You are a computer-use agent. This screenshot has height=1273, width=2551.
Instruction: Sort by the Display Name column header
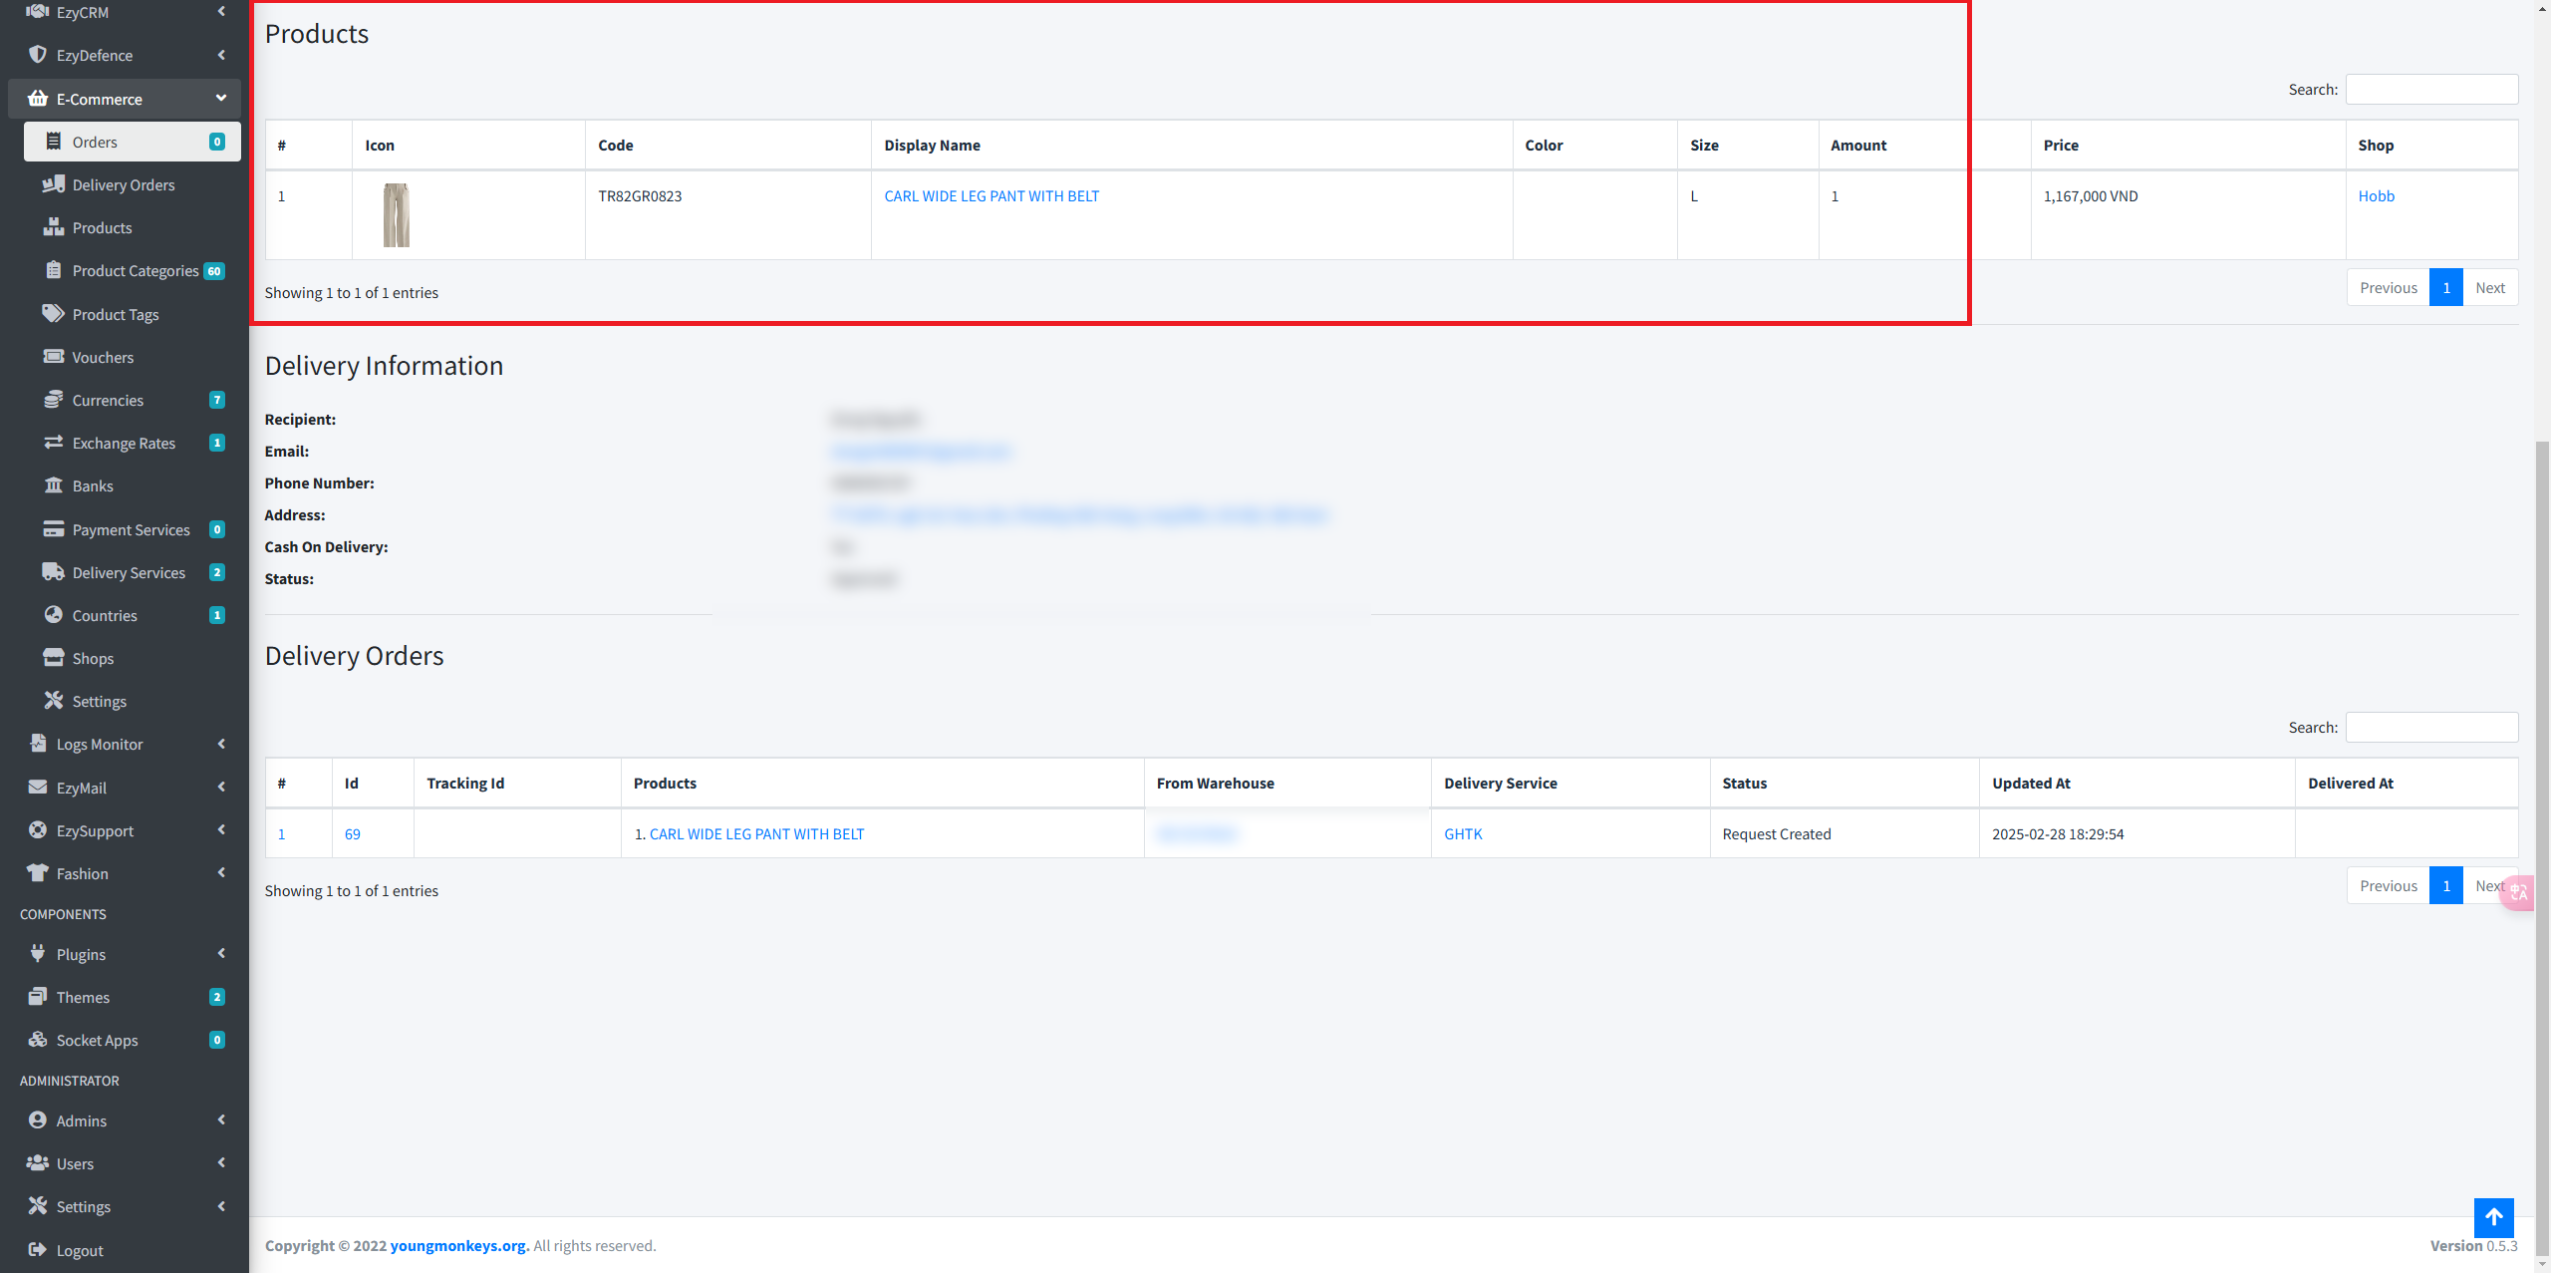(x=1192, y=145)
